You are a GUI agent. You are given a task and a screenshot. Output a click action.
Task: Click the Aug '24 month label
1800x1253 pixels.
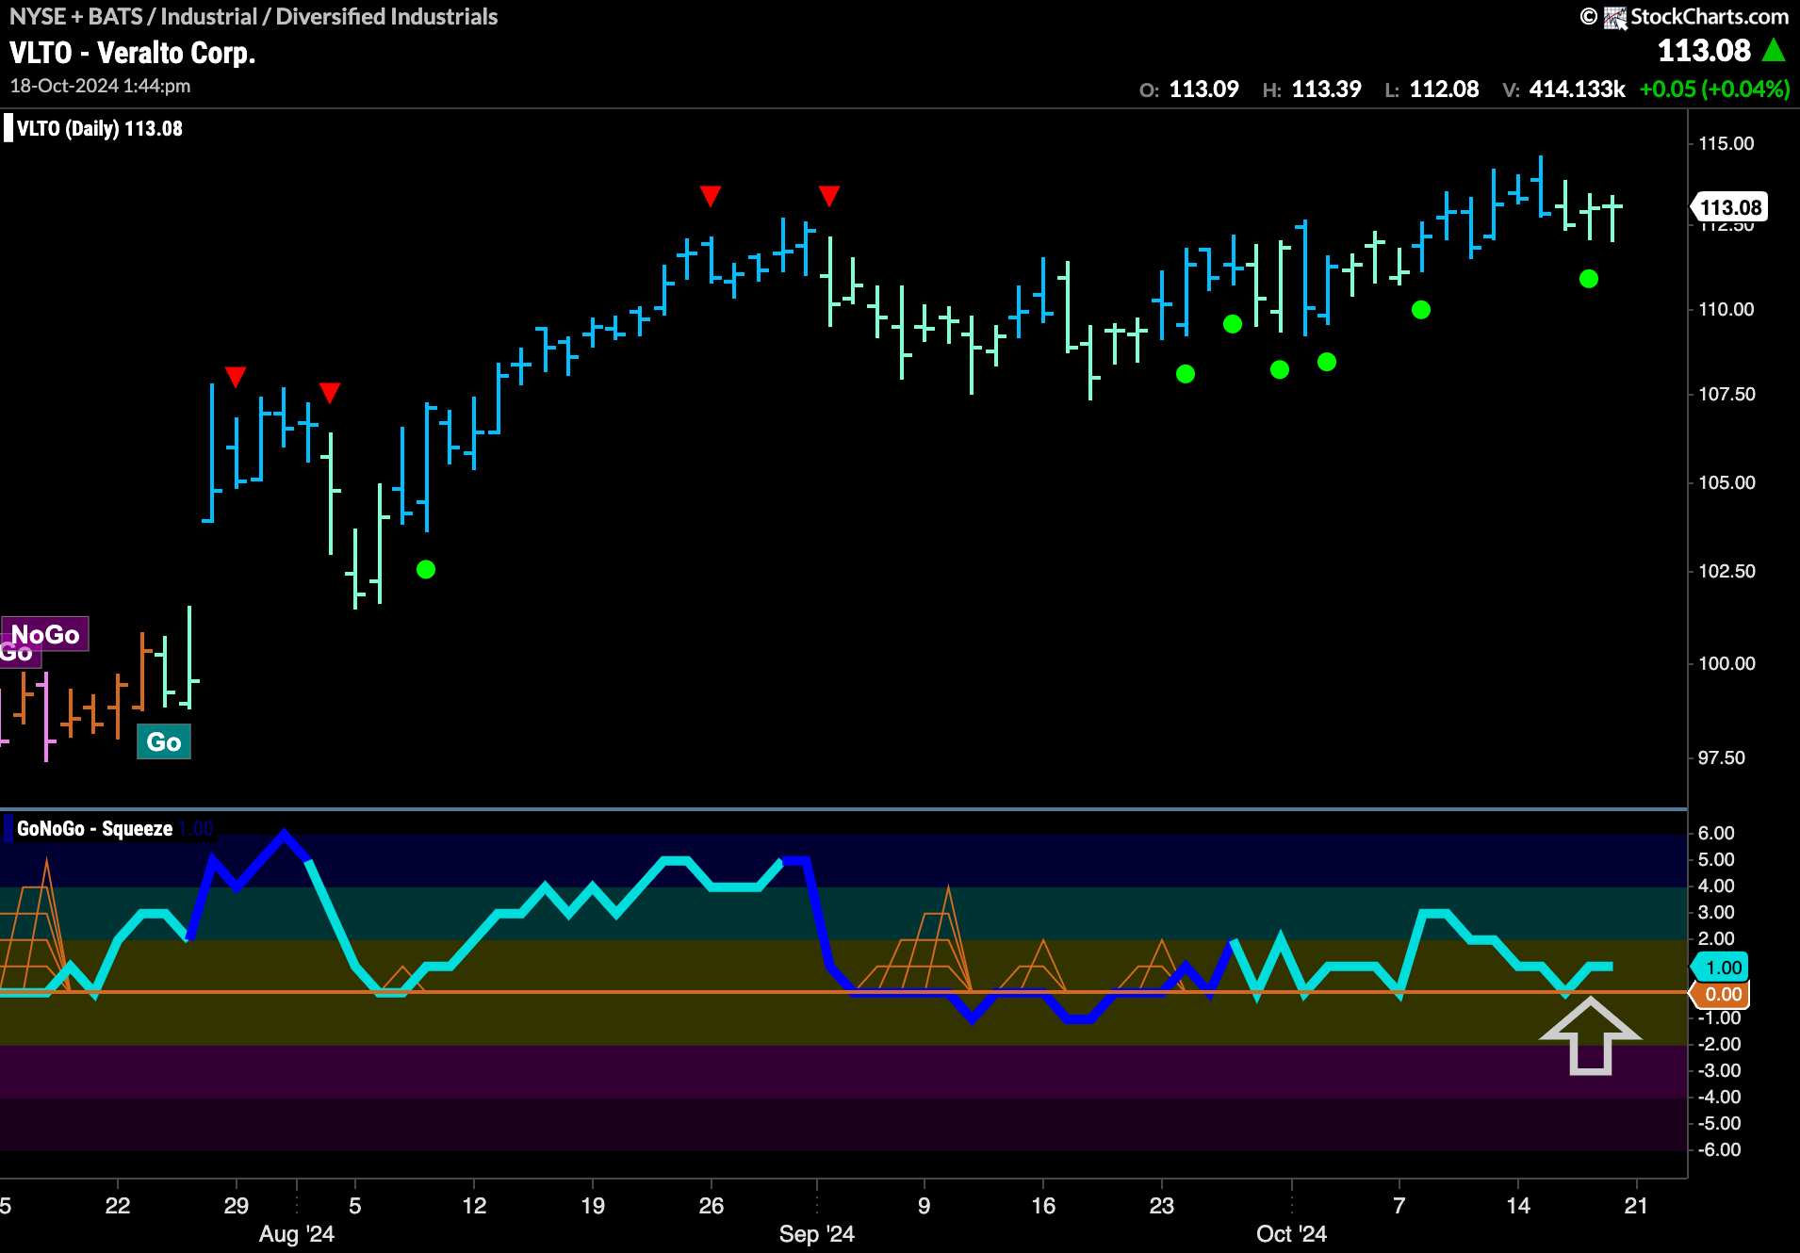[x=296, y=1234]
